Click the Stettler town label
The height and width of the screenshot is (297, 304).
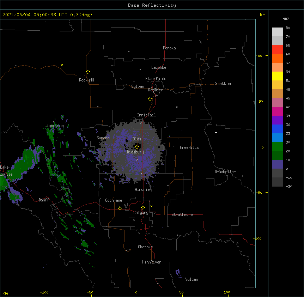click(224, 84)
